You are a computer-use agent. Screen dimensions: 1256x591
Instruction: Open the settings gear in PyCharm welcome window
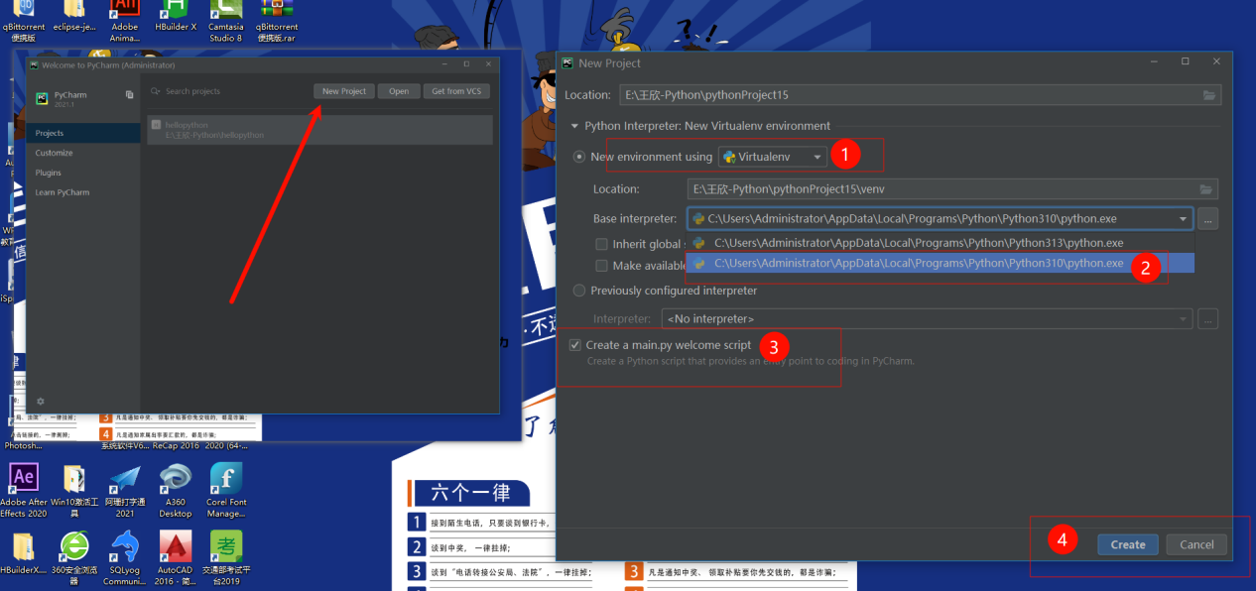tap(41, 402)
